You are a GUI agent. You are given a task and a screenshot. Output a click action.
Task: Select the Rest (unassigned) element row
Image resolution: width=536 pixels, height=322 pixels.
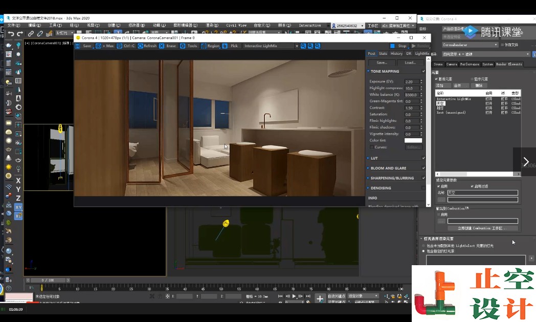pyautogui.click(x=478, y=113)
